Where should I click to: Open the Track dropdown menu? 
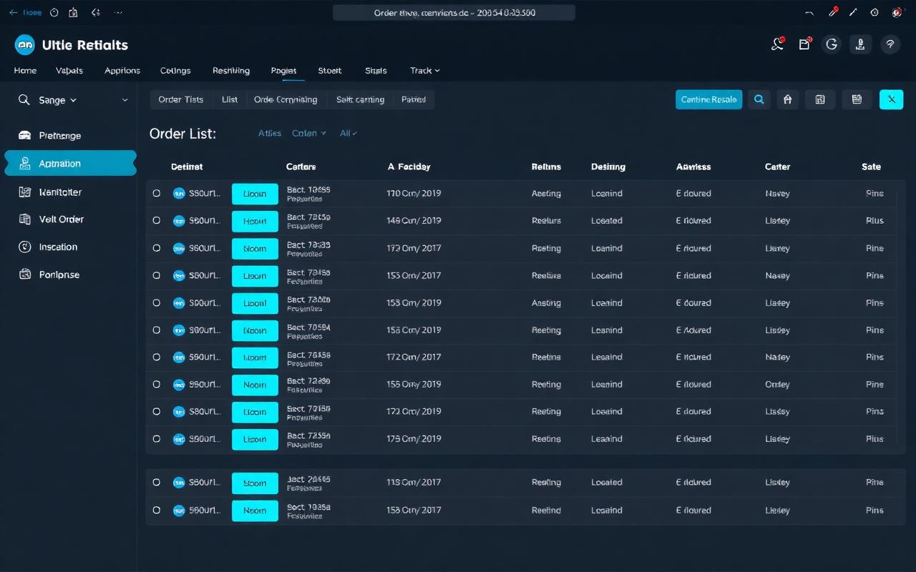[425, 71]
